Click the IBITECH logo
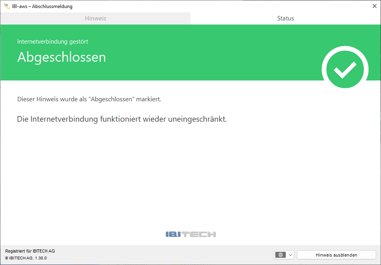Viewport: 381px width, 265px height. pos(191,234)
